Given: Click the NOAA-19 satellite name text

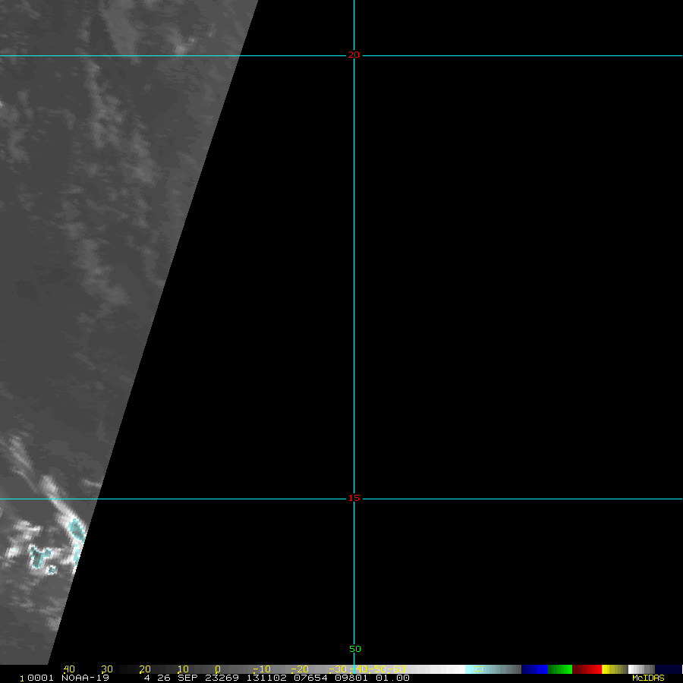Looking at the screenshot, I should (x=83, y=678).
